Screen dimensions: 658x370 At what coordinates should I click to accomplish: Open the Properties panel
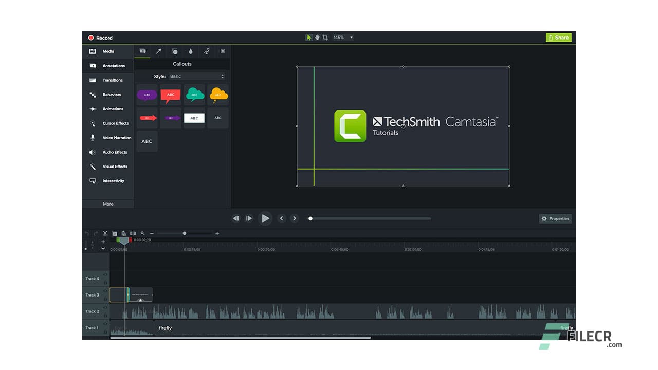[555, 218]
